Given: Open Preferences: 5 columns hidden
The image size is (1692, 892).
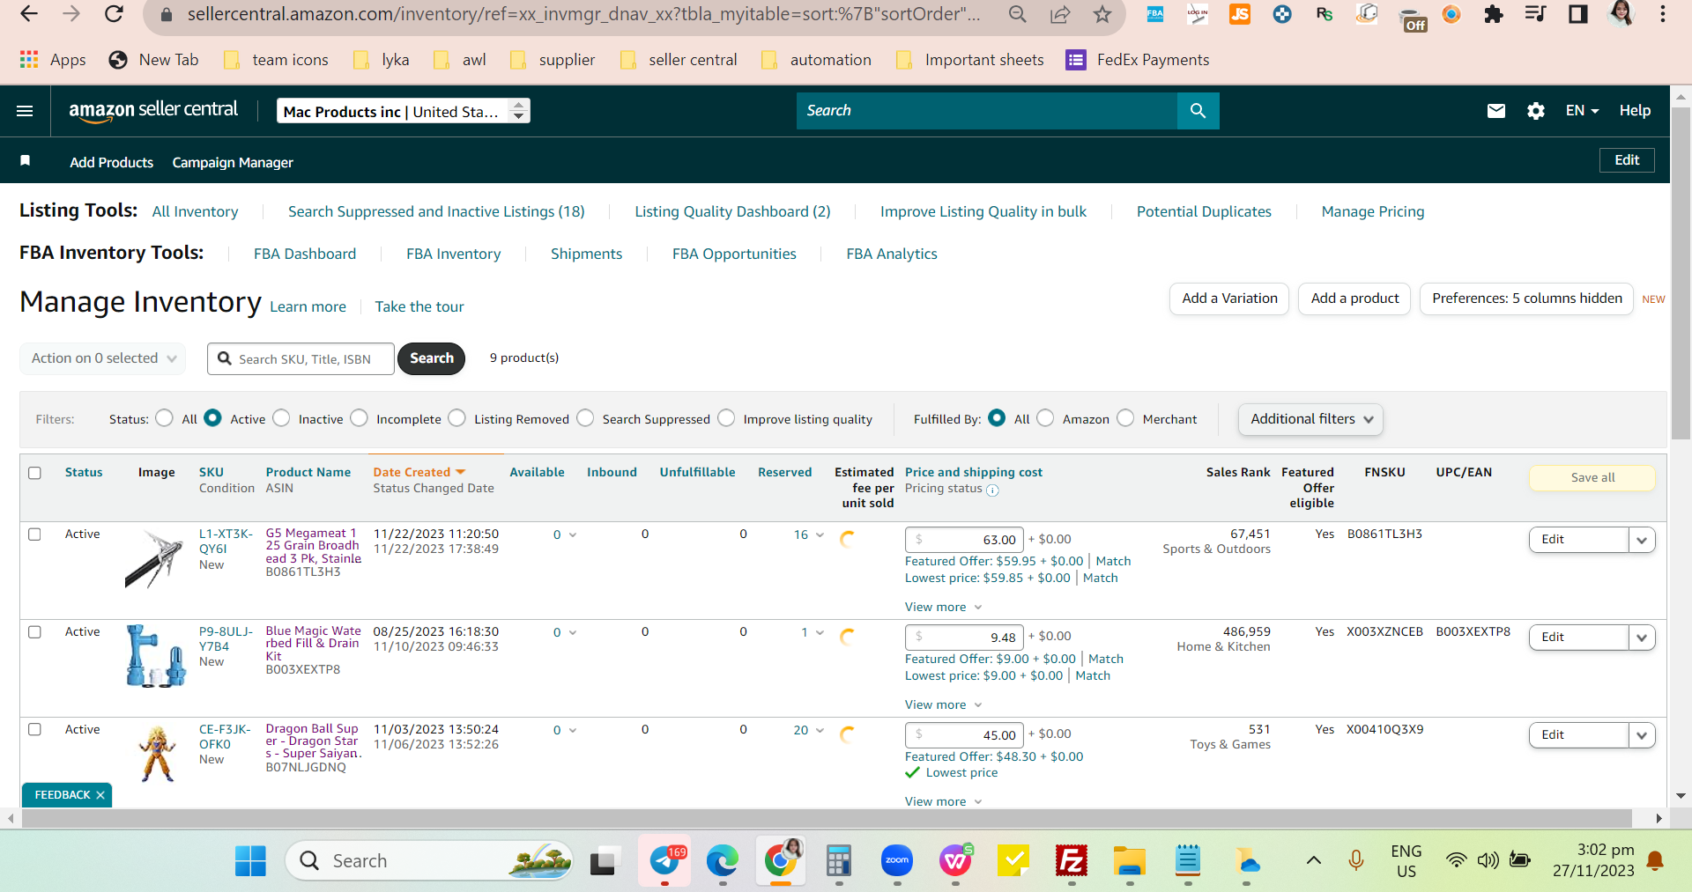Looking at the screenshot, I should click(1526, 299).
